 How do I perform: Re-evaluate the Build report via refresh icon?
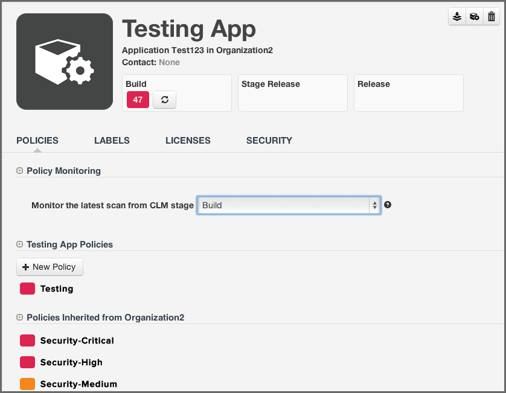(x=164, y=99)
